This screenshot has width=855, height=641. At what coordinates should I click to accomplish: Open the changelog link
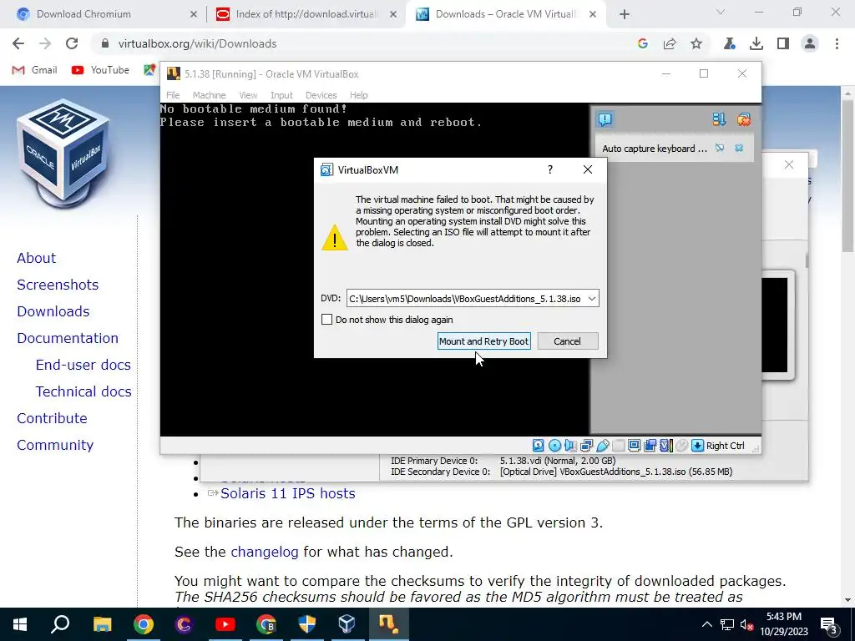(265, 552)
